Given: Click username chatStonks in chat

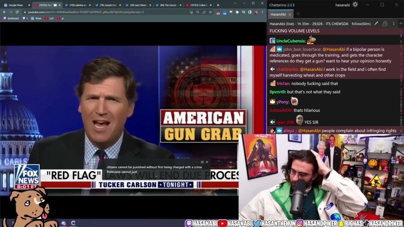Looking at the screenshot, I should tap(288, 69).
